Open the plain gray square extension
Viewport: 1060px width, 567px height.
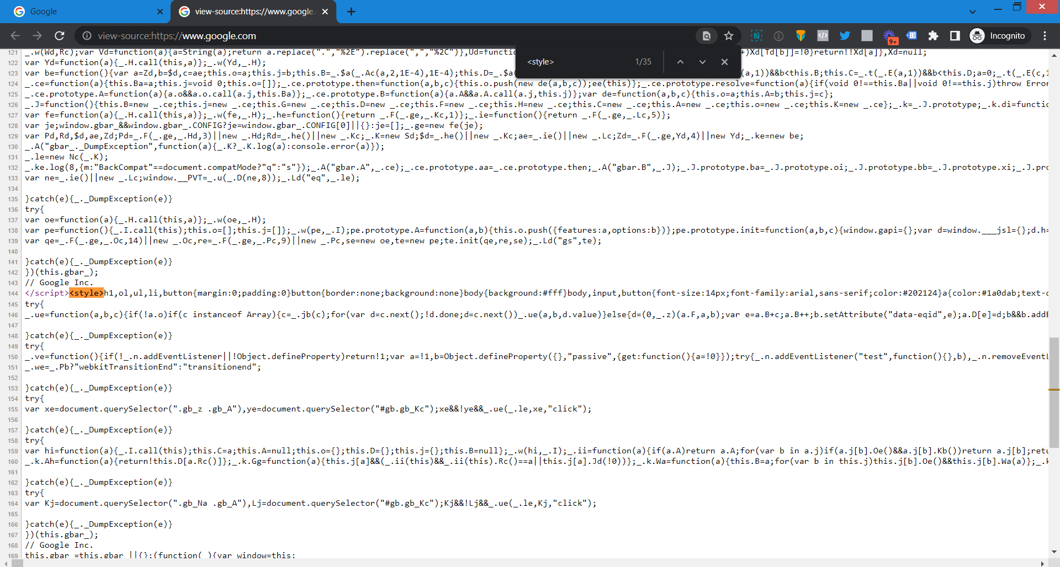[867, 36]
